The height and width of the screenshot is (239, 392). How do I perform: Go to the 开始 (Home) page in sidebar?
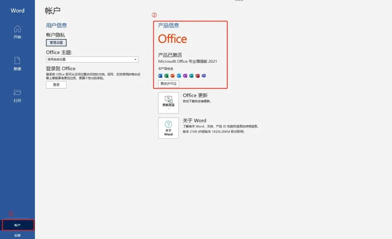click(x=17, y=32)
